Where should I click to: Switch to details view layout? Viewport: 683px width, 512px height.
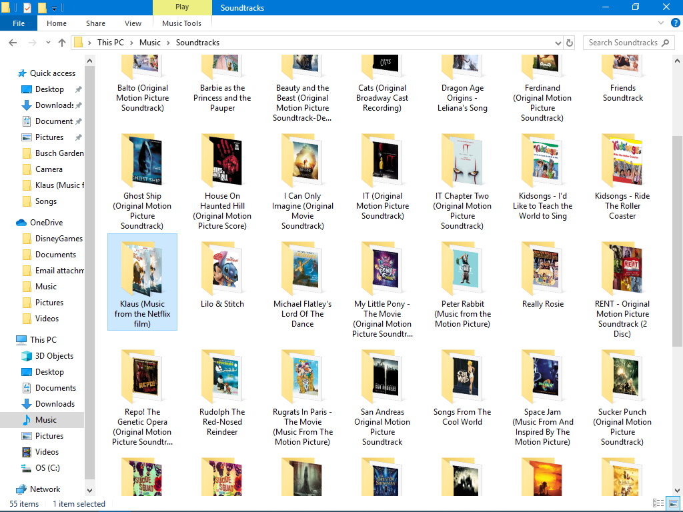658,504
